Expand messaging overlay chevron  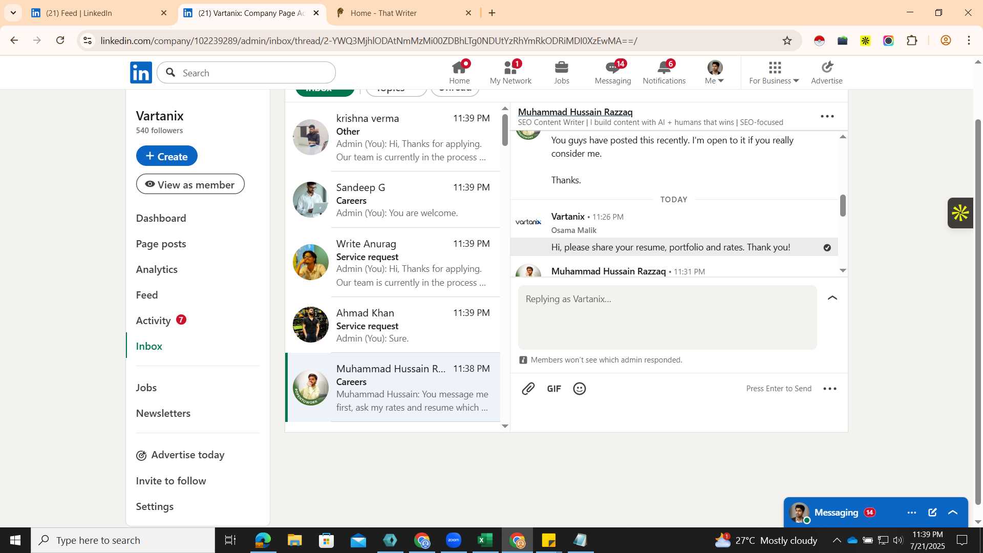coord(953,513)
